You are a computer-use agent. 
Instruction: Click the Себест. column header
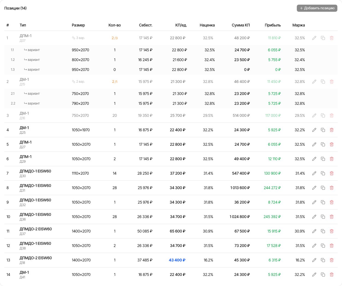click(146, 25)
